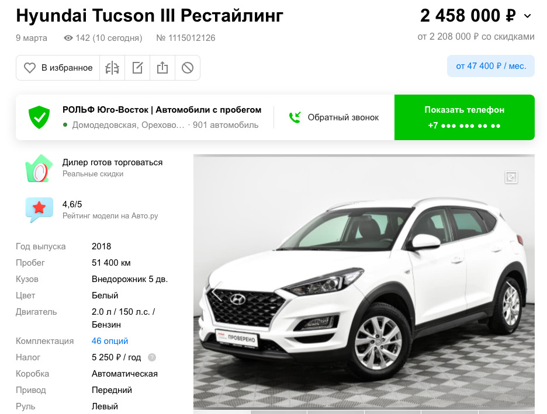Open the 46 опций equipment link
Viewport: 547px width, 414px height.
[x=110, y=341]
